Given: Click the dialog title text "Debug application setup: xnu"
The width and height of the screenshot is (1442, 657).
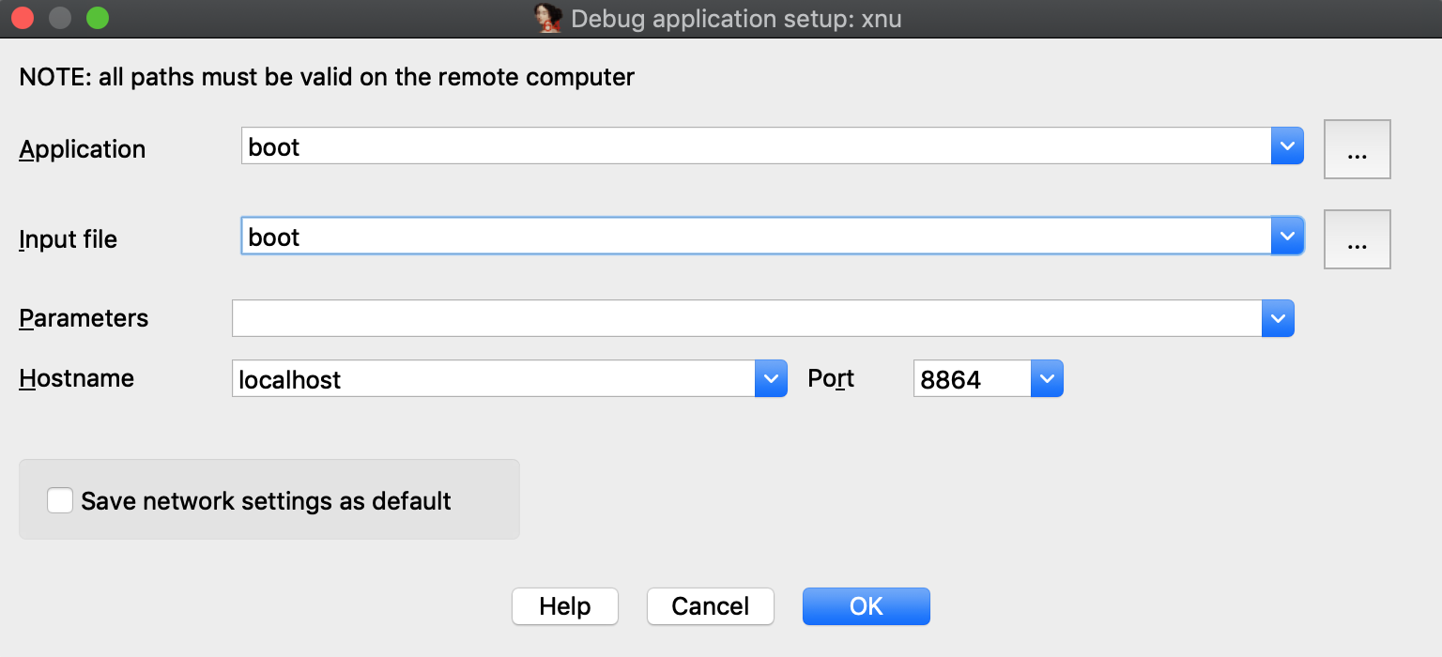Looking at the screenshot, I should click(x=735, y=19).
